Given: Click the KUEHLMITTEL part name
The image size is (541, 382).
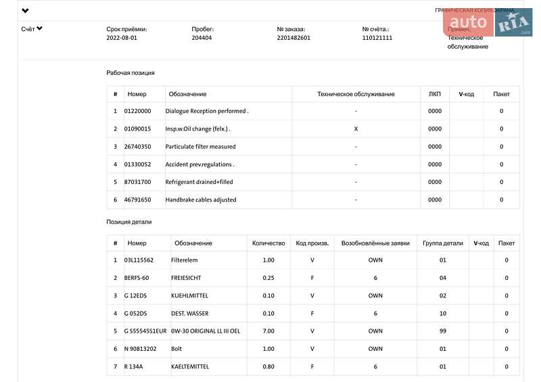Looking at the screenshot, I should [190, 295].
